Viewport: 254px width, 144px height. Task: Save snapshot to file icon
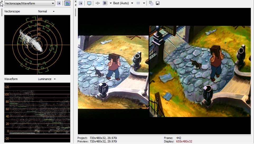pos(158,3)
